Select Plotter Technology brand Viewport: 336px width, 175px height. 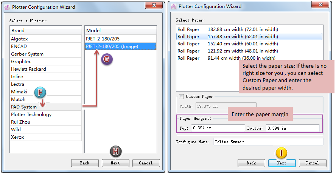(31, 115)
